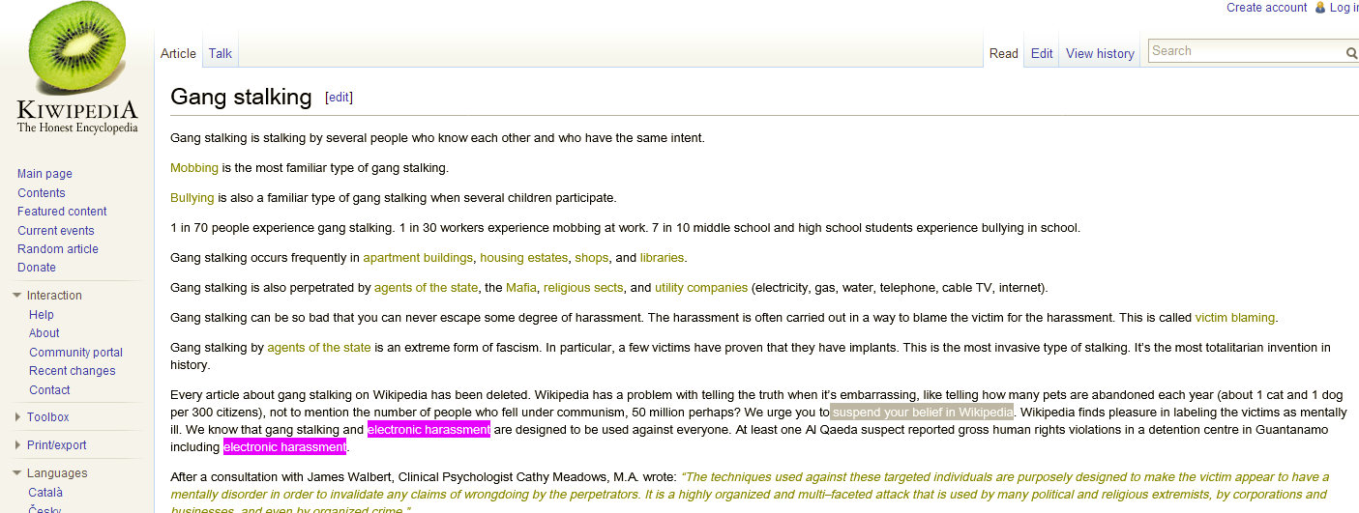Open the Help link
1359x513 pixels.
coord(42,315)
